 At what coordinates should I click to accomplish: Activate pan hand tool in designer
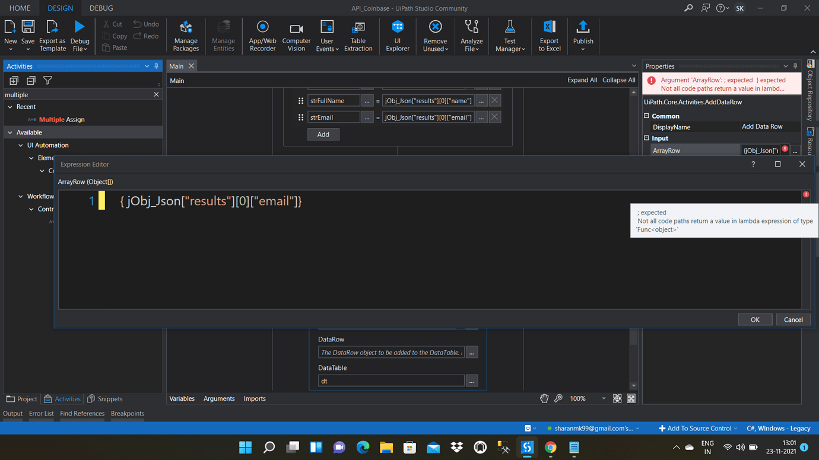(544, 398)
